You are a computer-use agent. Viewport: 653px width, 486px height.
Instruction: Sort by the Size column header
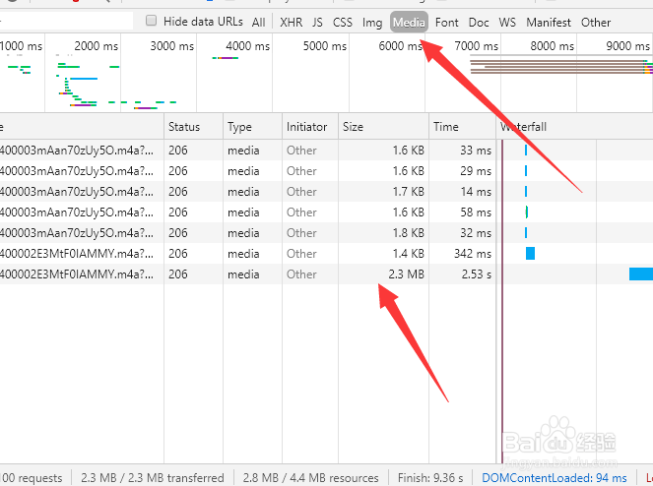[383, 127]
